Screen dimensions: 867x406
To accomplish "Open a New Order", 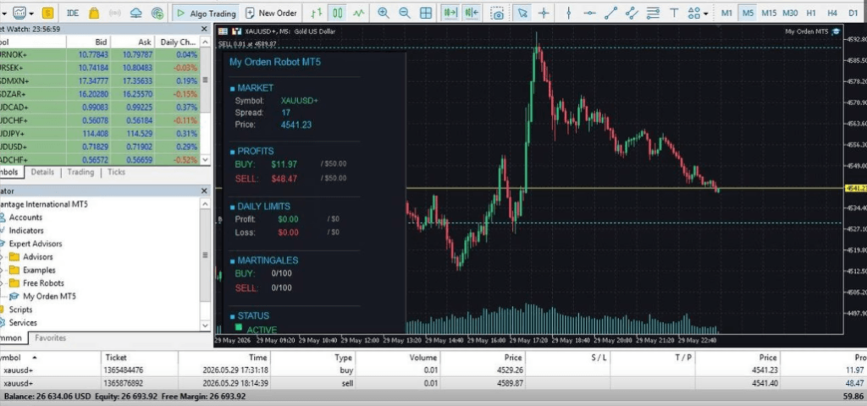I will click(x=271, y=13).
